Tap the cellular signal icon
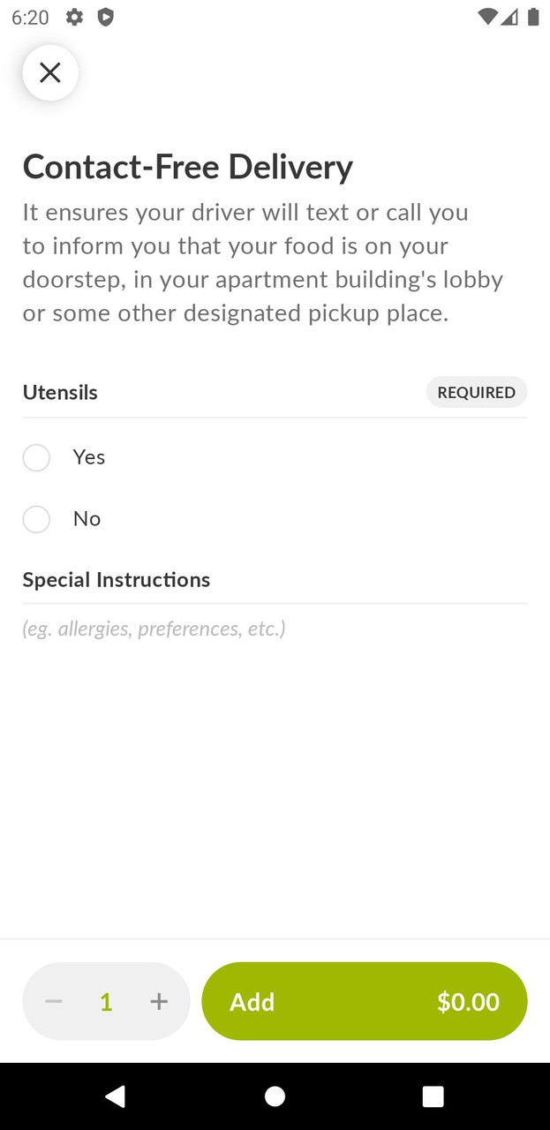Screen dimensions: 550x1130 point(510,17)
